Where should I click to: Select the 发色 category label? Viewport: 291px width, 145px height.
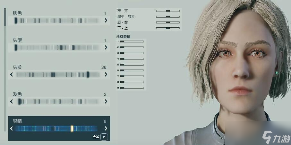coord(17,94)
